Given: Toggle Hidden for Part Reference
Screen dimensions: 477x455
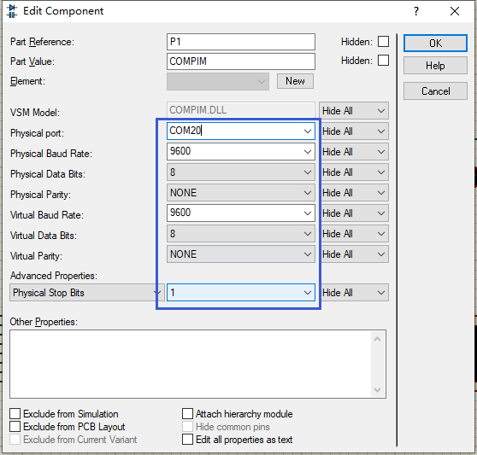Looking at the screenshot, I should pos(383,42).
